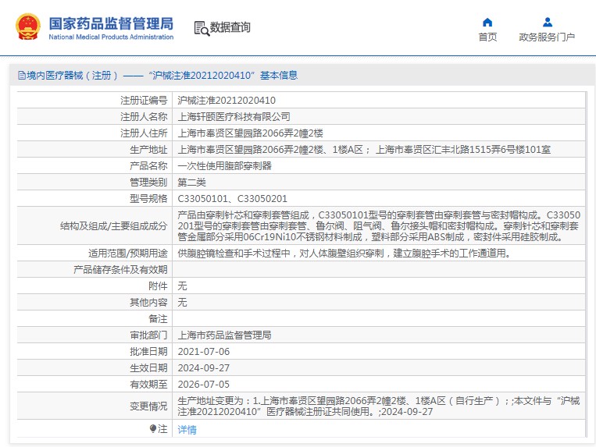596x447 pixels.
Task: Click the 适用范围/预期用途 value text
Action: pyautogui.click(x=344, y=253)
